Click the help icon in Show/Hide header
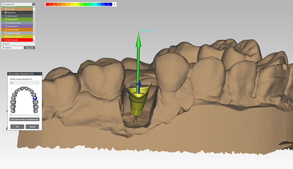Image resolution: width=293 pixels, height=169 pixels. point(34,5)
